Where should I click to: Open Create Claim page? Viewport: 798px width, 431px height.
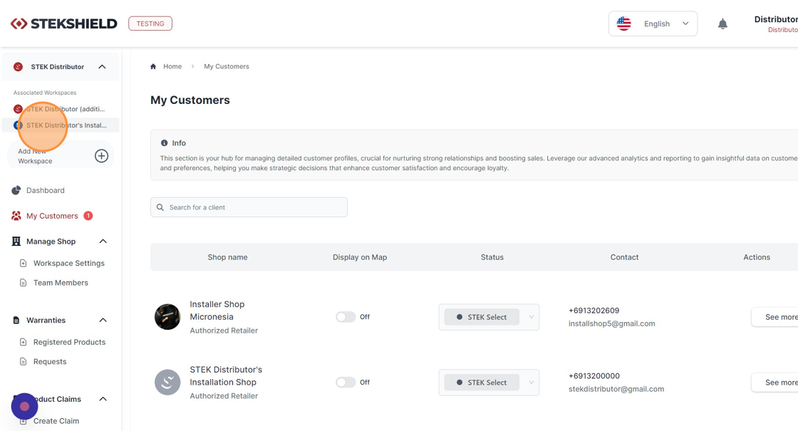coord(56,421)
